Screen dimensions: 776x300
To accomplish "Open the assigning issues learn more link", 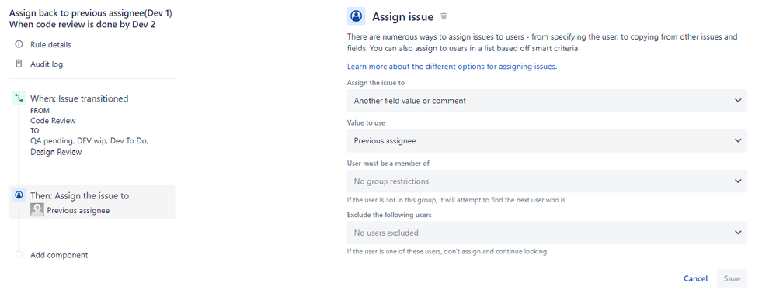I will click(452, 66).
